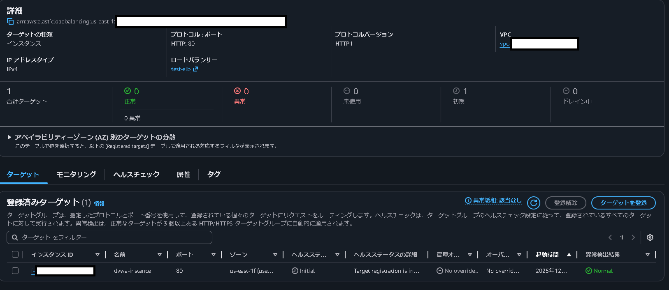Click the healthy status green check icon
The width and height of the screenshot is (669, 290).
tap(128, 91)
